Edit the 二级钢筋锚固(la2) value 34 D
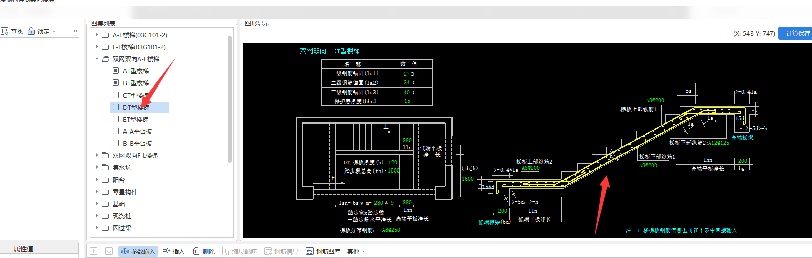This screenshot has width=812, height=258. point(408,83)
